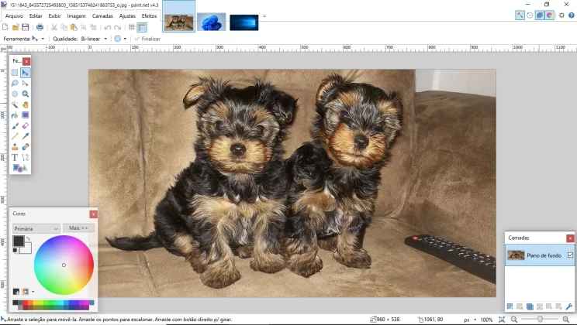Toggle visibility of Plano de fundo layer
Screen dimensions: 577x325
point(570,255)
